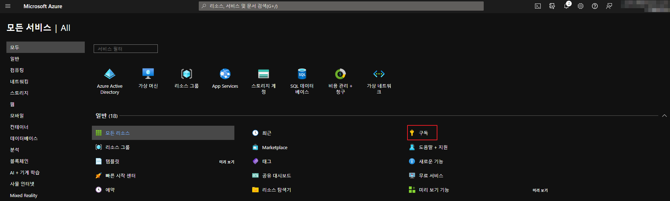Open the 비용 관리 + 청구 icon

(340, 74)
